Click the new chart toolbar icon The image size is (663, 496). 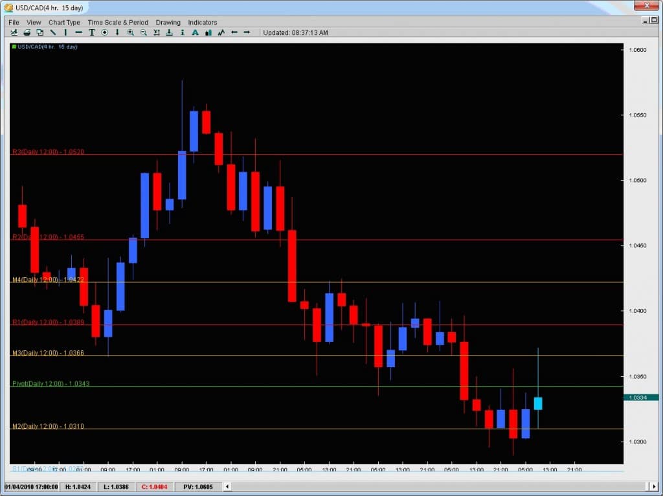click(14, 32)
